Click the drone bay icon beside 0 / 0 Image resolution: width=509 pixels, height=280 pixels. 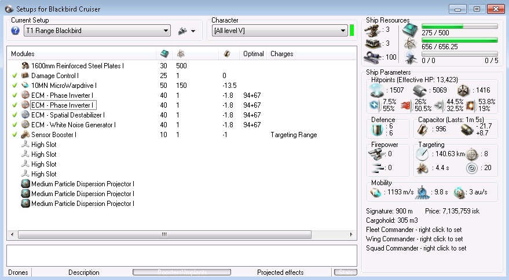point(411,58)
